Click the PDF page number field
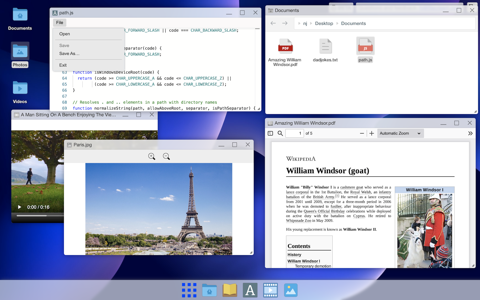Screen dimensions: 480x300 click(x=295, y=133)
